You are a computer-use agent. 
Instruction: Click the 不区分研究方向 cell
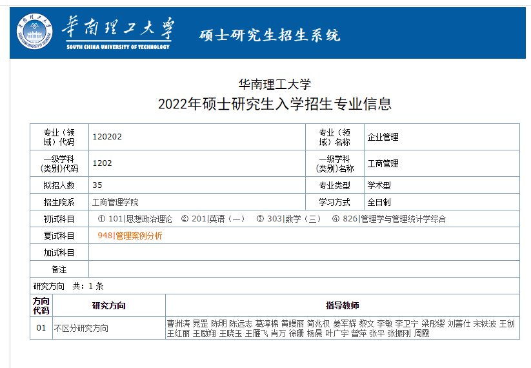tap(109, 328)
